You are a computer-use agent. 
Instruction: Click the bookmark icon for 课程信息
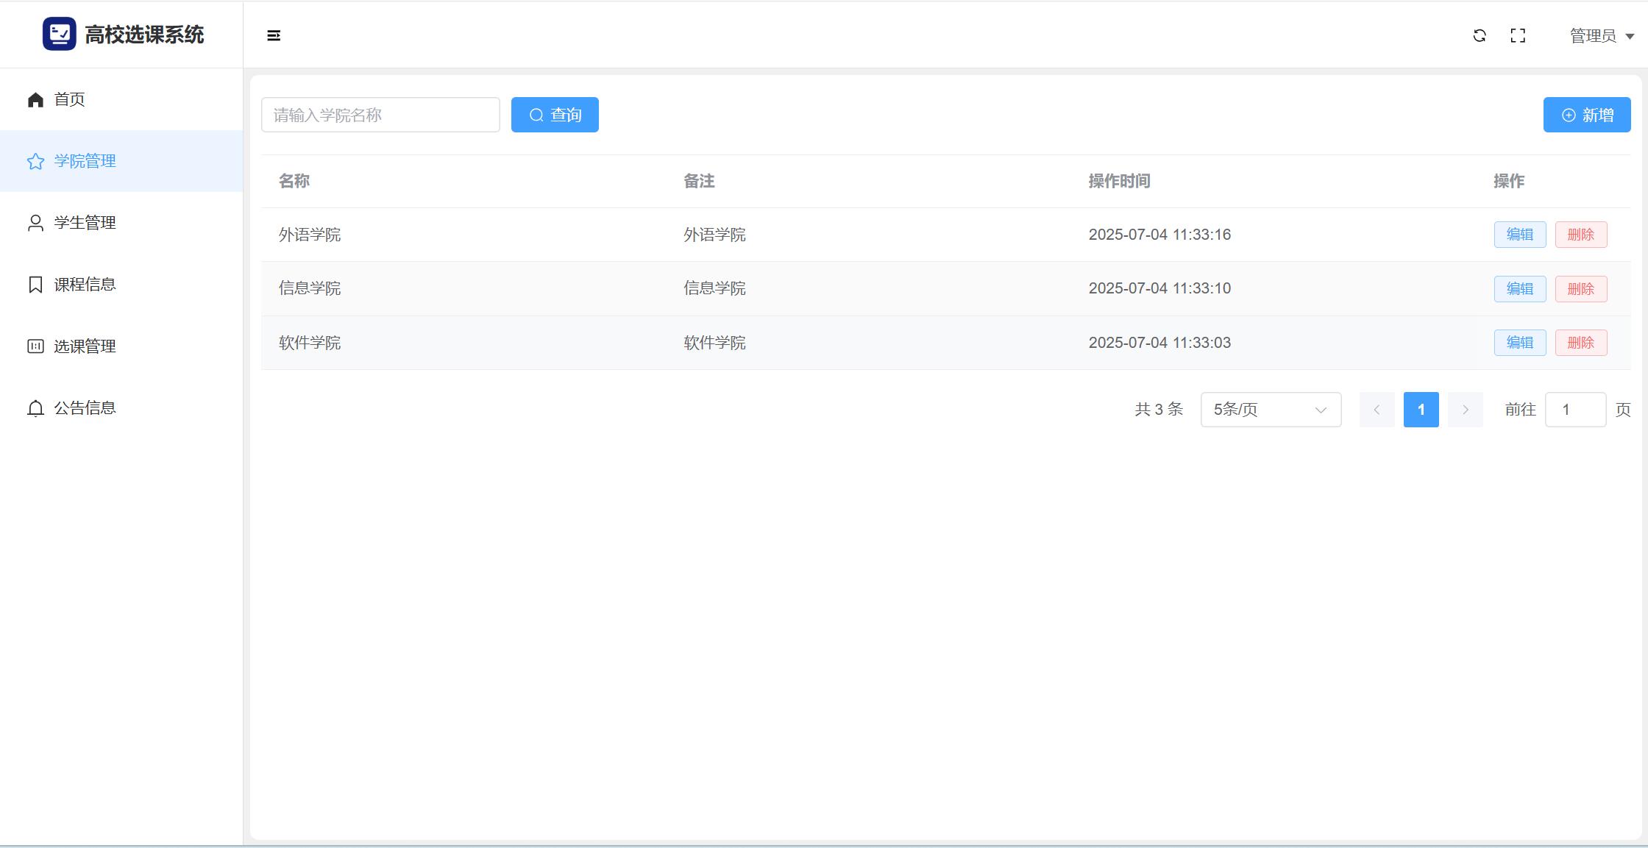point(35,285)
